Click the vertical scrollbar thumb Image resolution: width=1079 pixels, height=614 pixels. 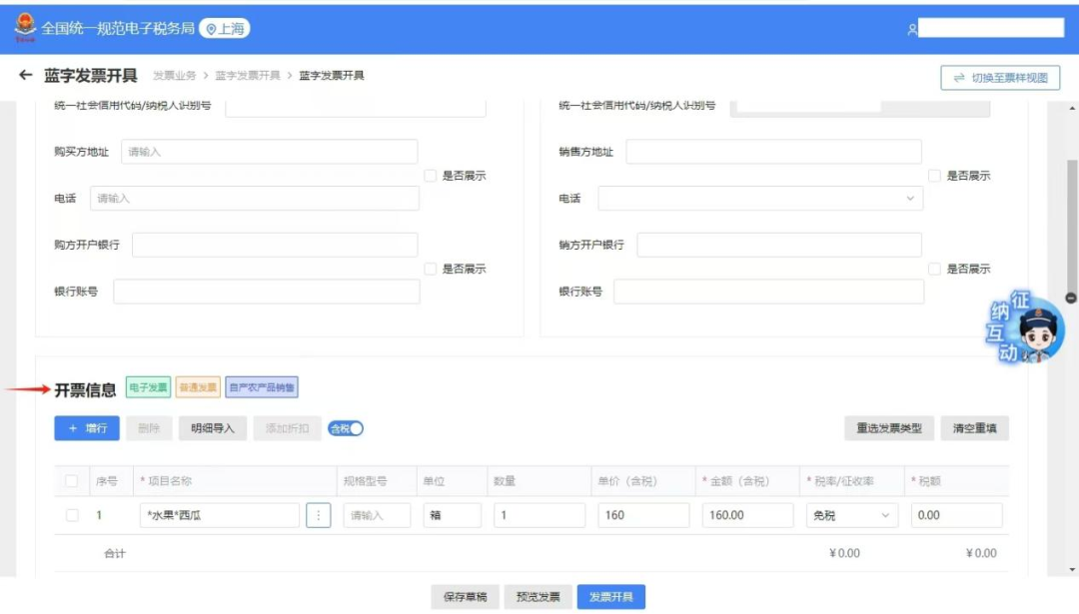coord(1072,227)
